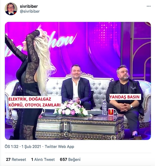The height and width of the screenshot is (166, 155).
Task: View the 27 Retweet list
Action: (16, 159)
